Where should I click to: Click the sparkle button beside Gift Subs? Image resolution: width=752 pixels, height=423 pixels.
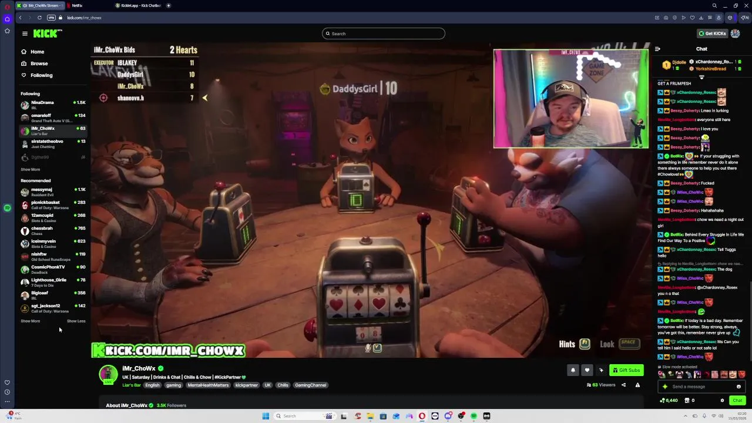601,370
